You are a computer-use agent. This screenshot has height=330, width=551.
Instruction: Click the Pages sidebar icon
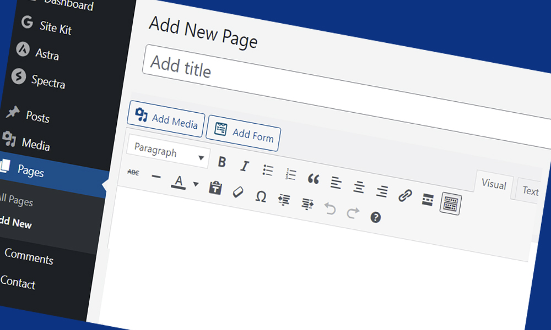[x=5, y=166]
